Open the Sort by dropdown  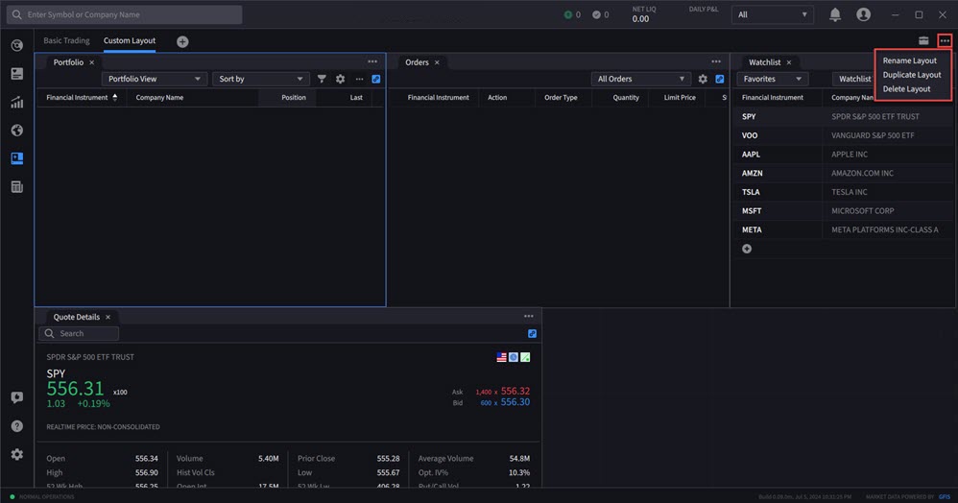click(x=260, y=79)
